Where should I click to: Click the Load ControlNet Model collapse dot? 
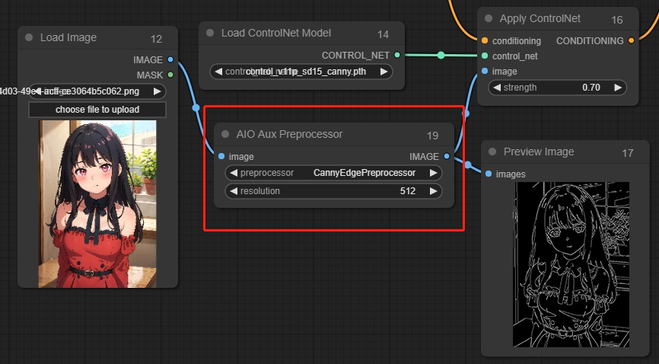point(210,34)
